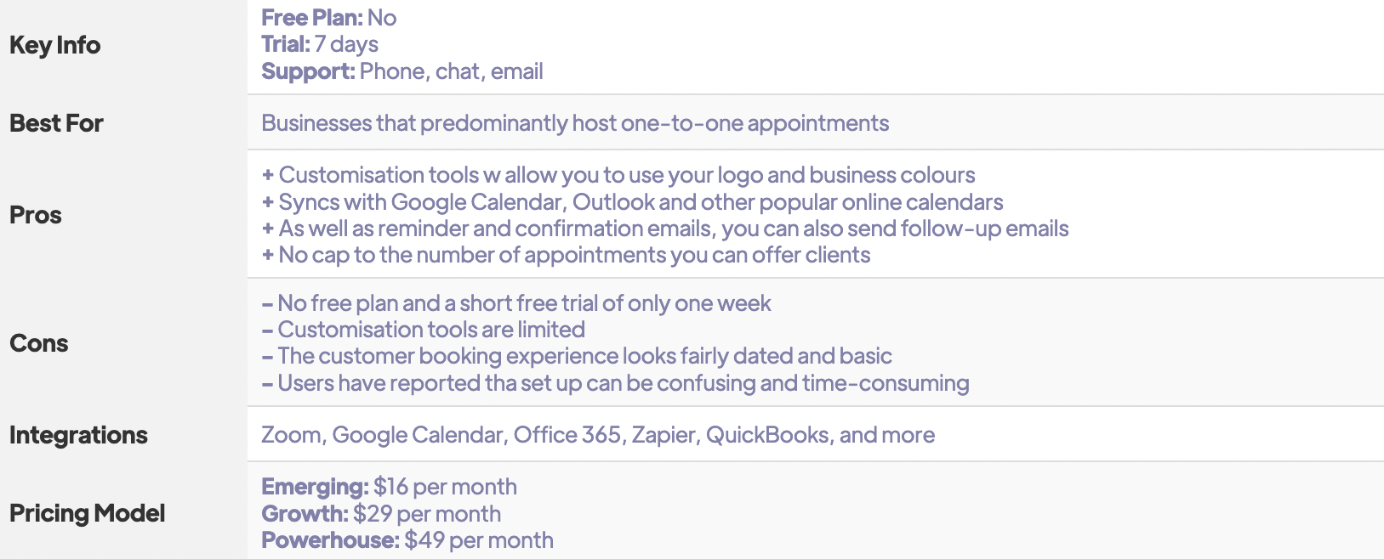The image size is (1384, 559).
Task: Click the one-to-one appointments description
Action: click(575, 123)
